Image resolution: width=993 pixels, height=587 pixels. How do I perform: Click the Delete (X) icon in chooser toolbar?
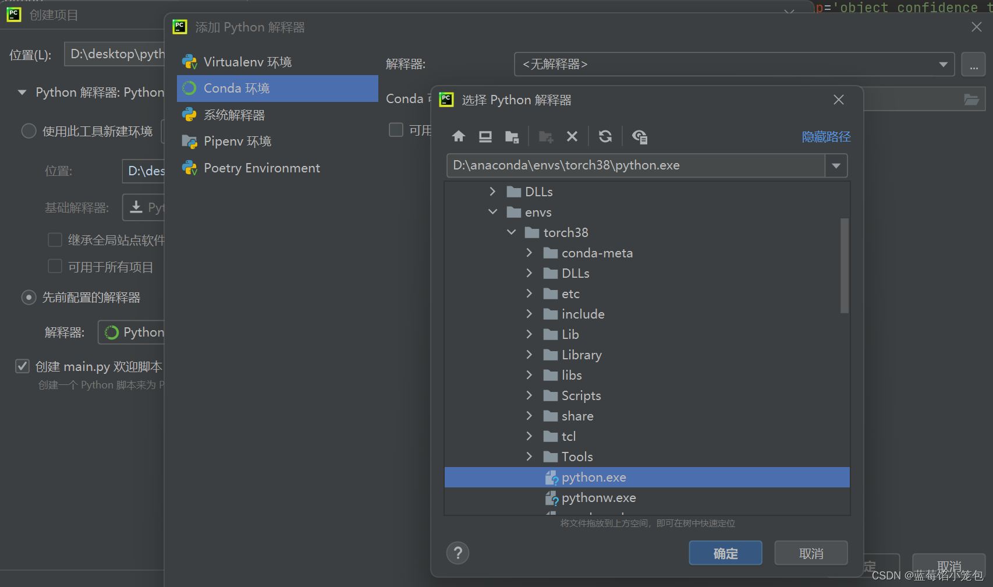(572, 136)
